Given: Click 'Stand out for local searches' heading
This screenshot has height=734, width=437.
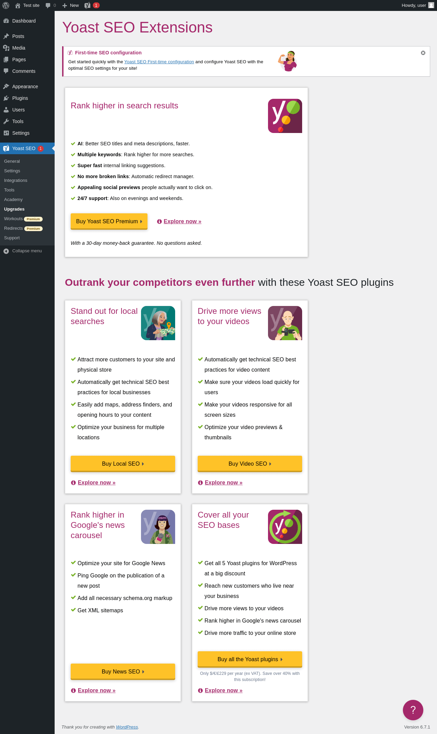Looking at the screenshot, I should [x=104, y=316].
